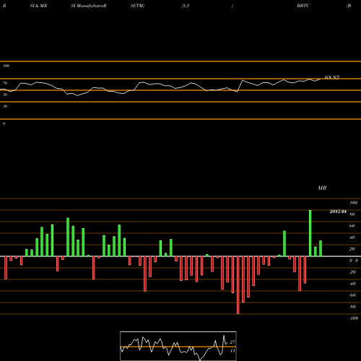The image size is (361, 361).
Task: Click the 'SI MunafaSutraR' header text
Action: point(89,6)
